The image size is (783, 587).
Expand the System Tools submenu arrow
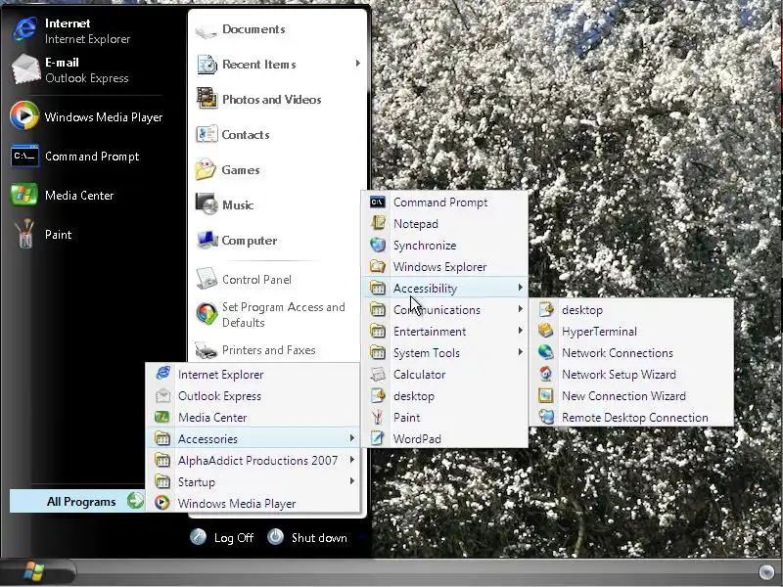[521, 352]
